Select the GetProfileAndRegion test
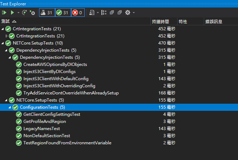This screenshot has width=238, height=160. (x=44, y=122)
